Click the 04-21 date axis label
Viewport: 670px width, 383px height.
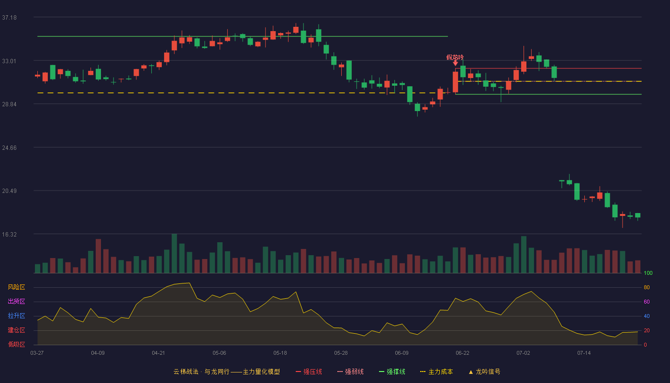point(158,353)
